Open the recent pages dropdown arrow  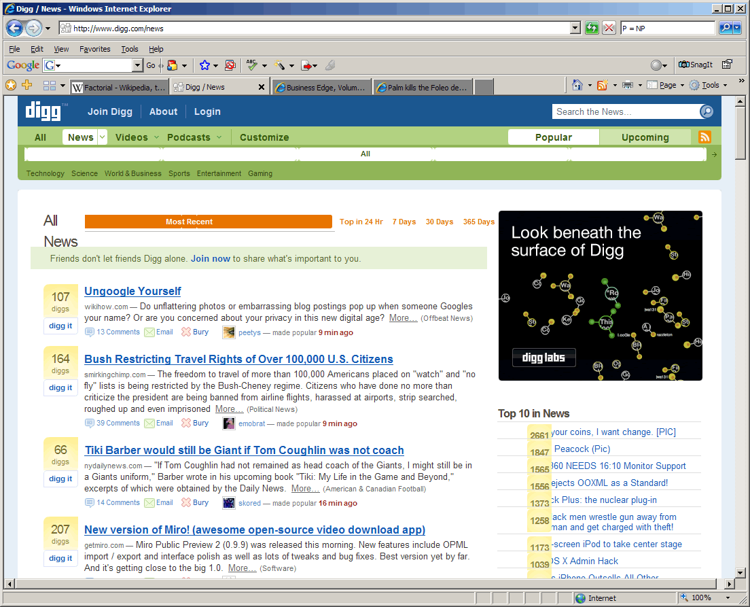click(48, 29)
